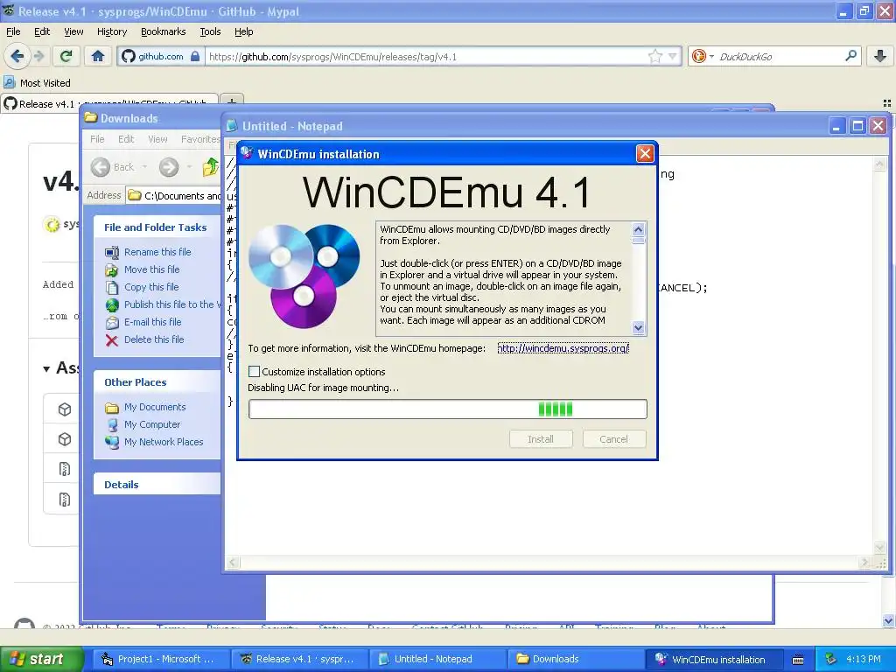Click the WinCDEmu discs logo image

(x=304, y=276)
